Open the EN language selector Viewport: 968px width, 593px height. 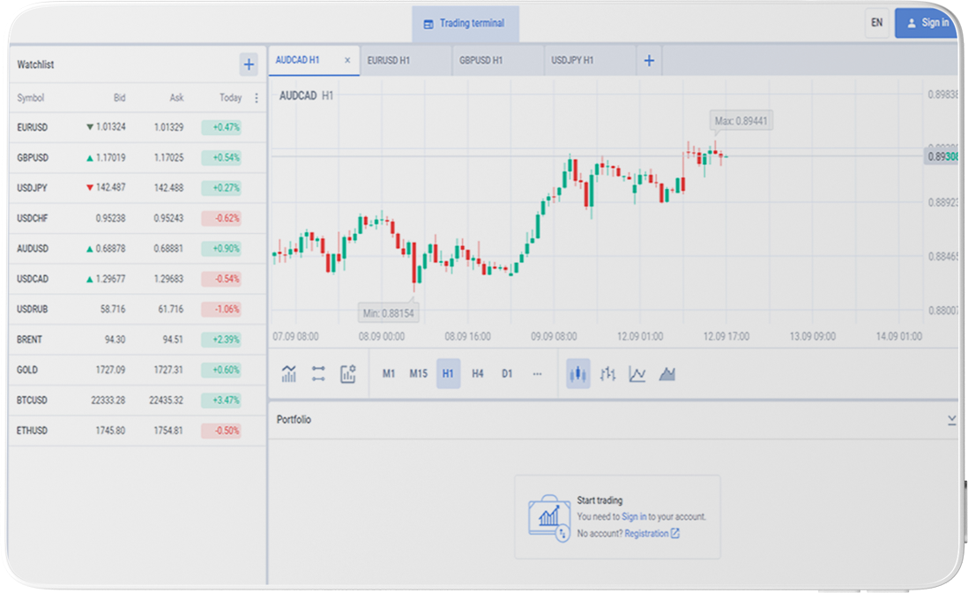pyautogui.click(x=876, y=23)
